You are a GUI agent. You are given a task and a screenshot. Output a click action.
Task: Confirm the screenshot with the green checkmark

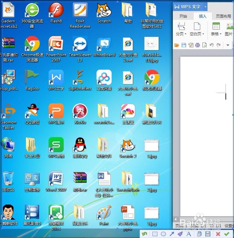tap(227, 234)
